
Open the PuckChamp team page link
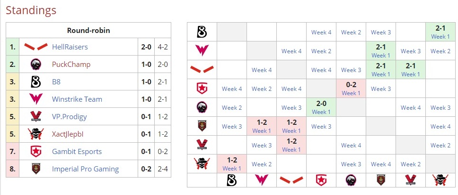(71, 65)
